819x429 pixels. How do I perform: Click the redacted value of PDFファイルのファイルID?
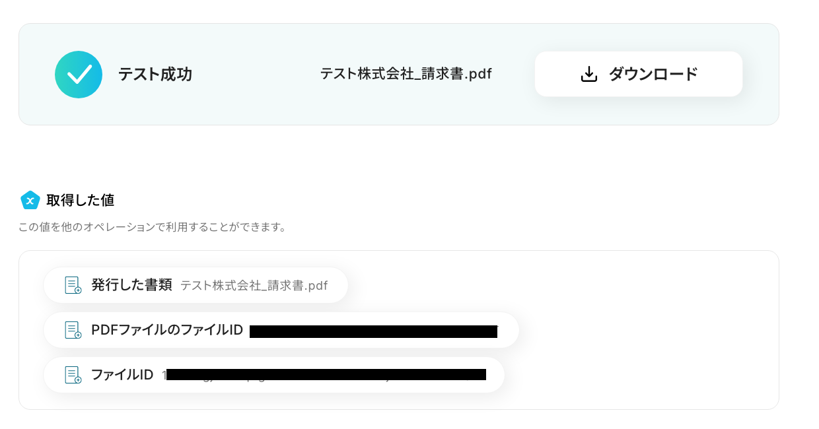[373, 331]
